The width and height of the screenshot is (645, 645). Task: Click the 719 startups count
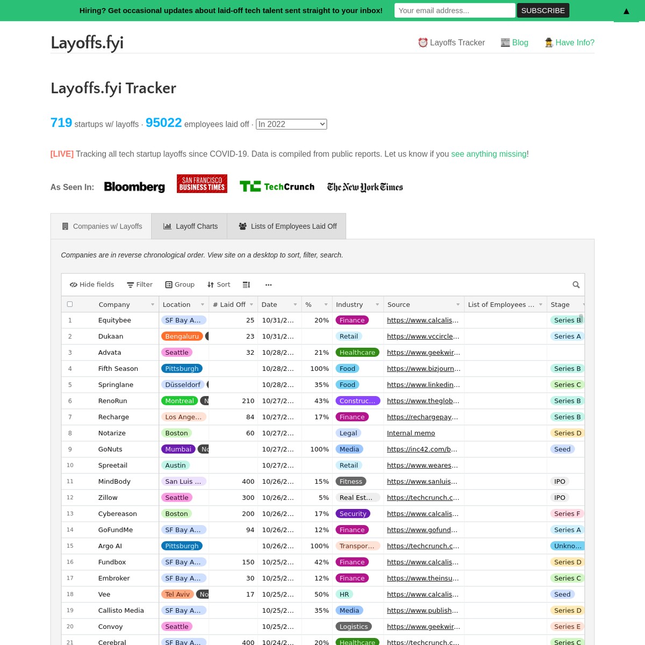point(61,123)
